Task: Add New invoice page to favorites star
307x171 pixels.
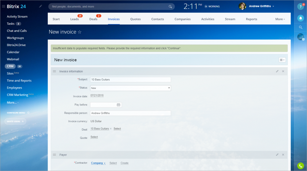Action: point(80,32)
